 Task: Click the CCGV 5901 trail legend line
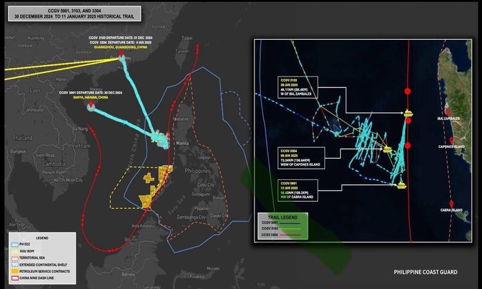[290, 223]
